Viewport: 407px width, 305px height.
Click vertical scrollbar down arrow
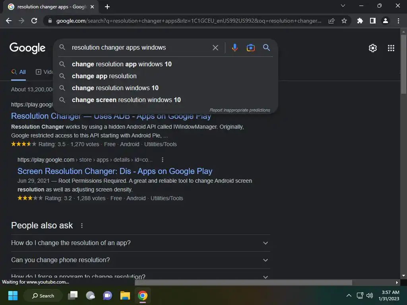coord(403,276)
